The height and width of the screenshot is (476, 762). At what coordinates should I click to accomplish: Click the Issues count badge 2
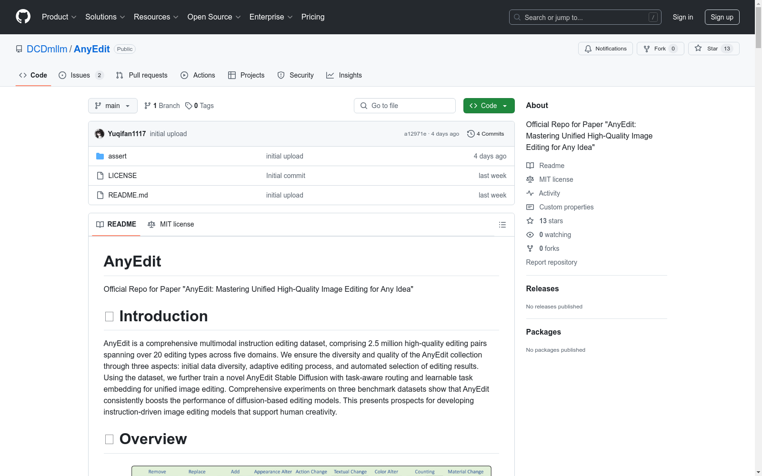(99, 75)
